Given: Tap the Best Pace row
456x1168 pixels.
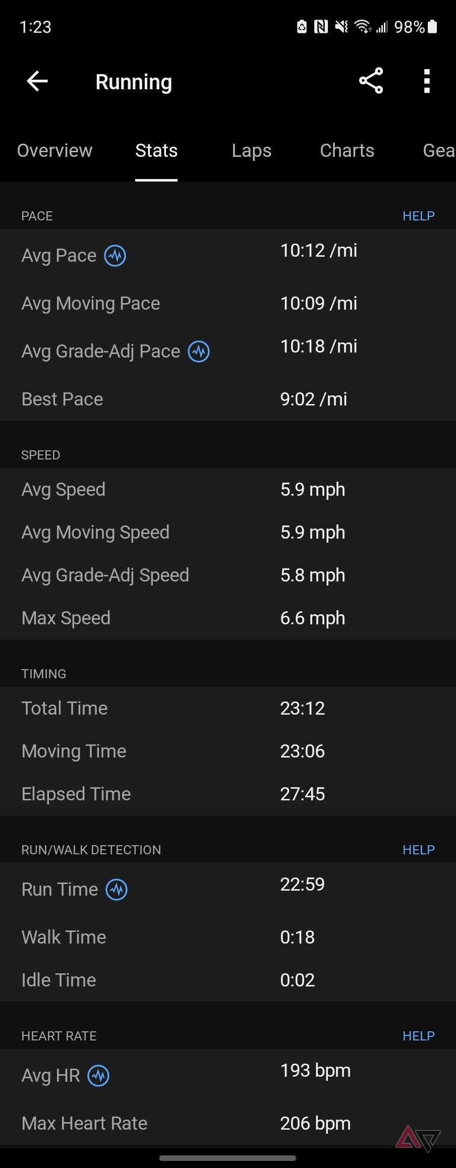Looking at the screenshot, I should (x=228, y=399).
